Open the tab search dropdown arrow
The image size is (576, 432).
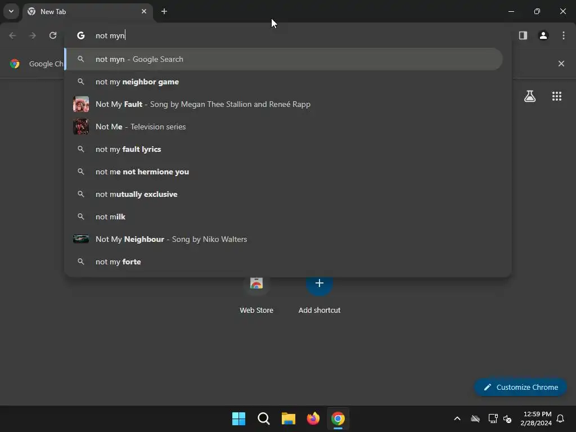pyautogui.click(x=11, y=11)
